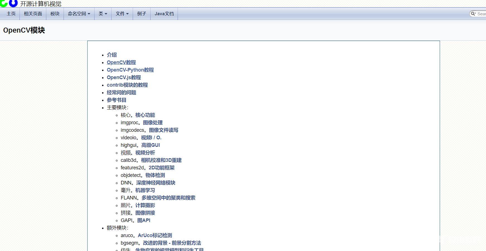Image resolution: width=486 pixels, height=251 pixels.
Task: Open the OpenCV-Python教程 link
Action: click(130, 70)
